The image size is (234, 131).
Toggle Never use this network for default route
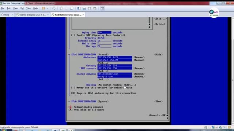click(x=73, y=88)
